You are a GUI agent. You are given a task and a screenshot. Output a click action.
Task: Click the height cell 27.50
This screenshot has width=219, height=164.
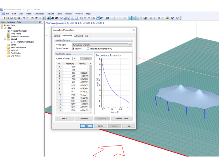70,110
